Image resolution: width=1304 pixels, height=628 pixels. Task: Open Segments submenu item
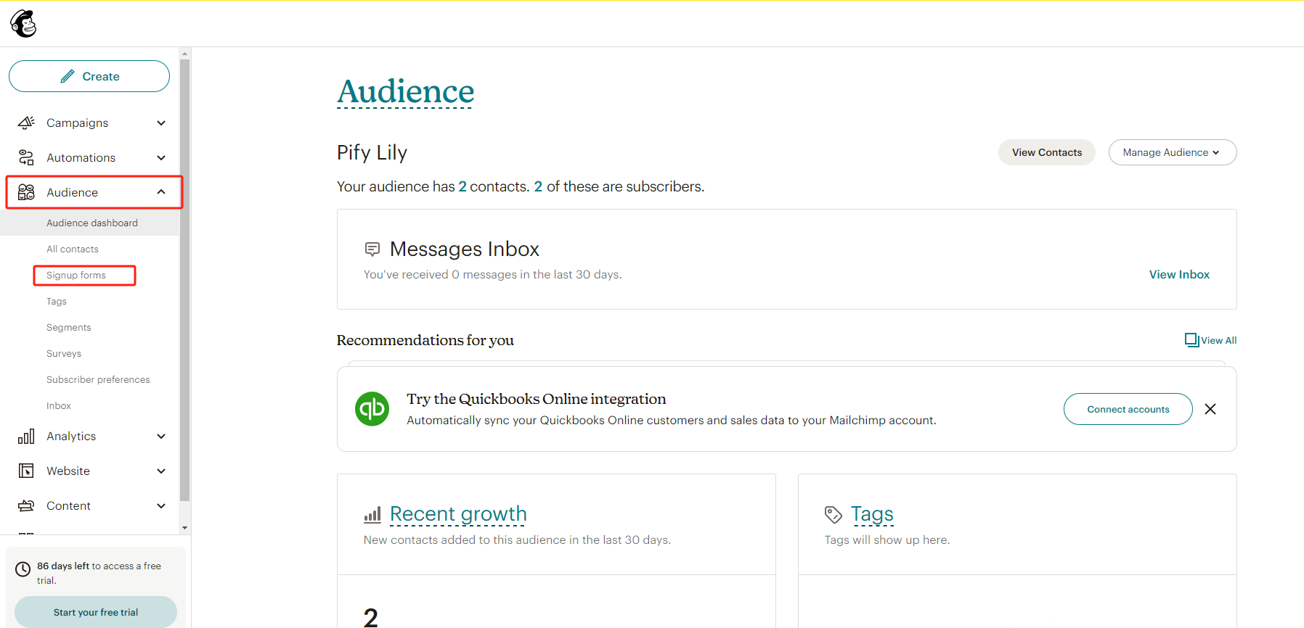(69, 327)
